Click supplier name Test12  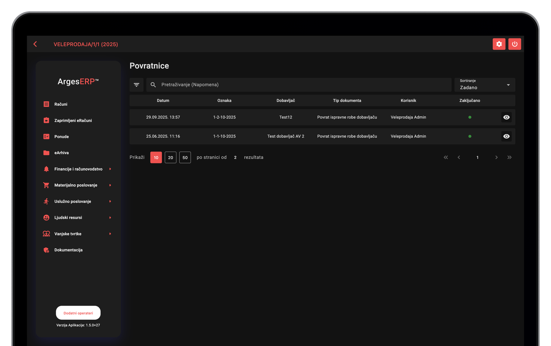click(x=286, y=117)
